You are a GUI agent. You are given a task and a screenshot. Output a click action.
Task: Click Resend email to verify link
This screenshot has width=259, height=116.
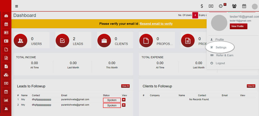coord(156,24)
